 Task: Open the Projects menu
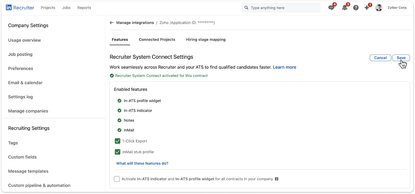(48, 8)
